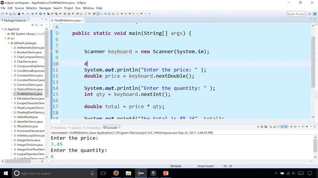Click the Open Perspective icon

(310, 14)
